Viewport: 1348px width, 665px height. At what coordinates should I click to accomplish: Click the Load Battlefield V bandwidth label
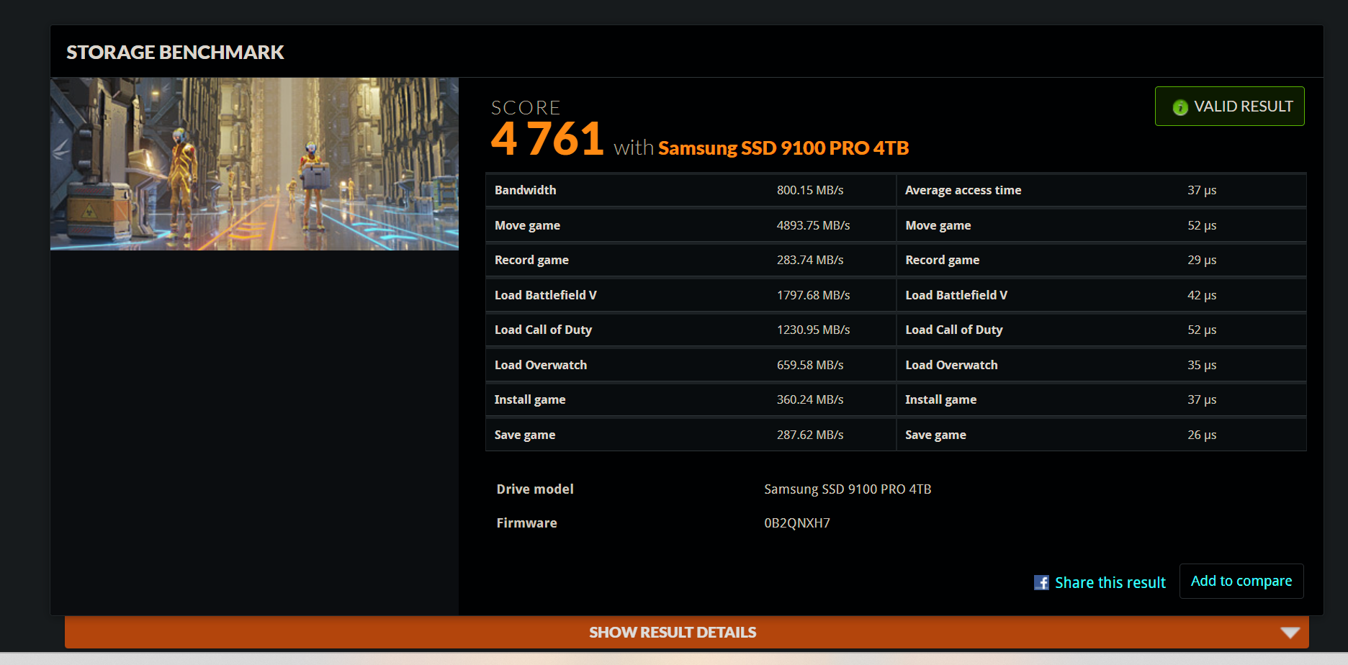click(x=545, y=295)
